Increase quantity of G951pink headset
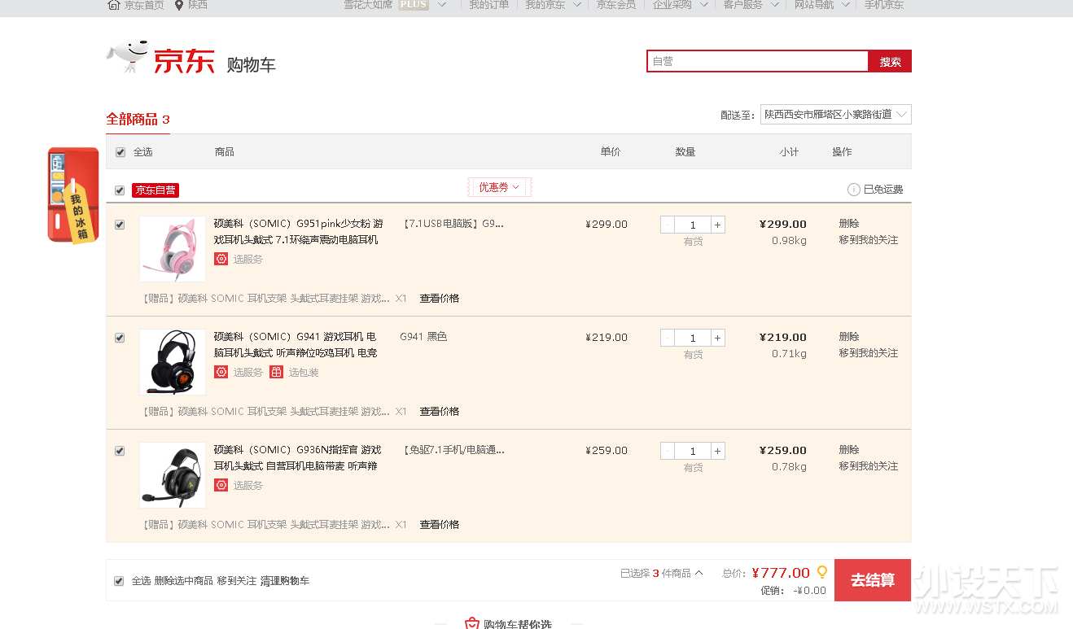 click(x=717, y=225)
